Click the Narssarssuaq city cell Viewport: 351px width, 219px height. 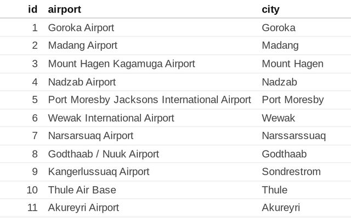(294, 136)
